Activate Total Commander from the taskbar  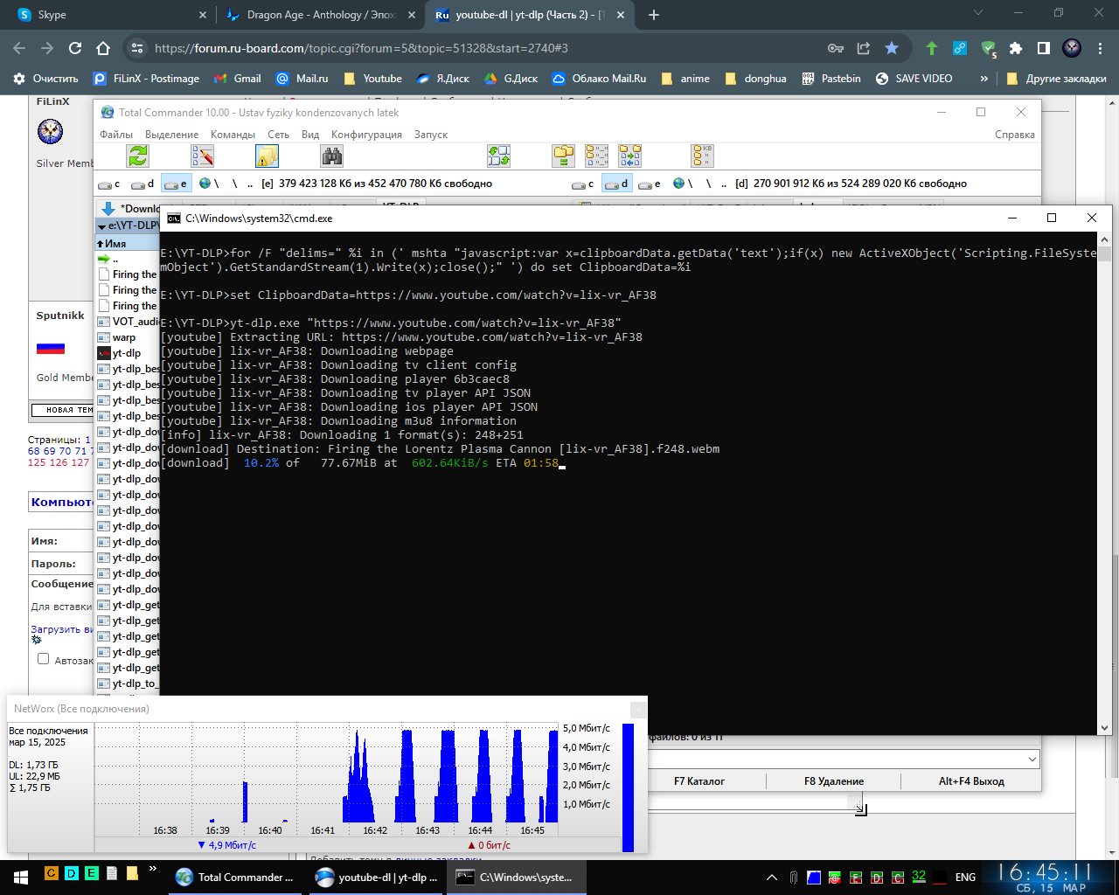coord(235,877)
